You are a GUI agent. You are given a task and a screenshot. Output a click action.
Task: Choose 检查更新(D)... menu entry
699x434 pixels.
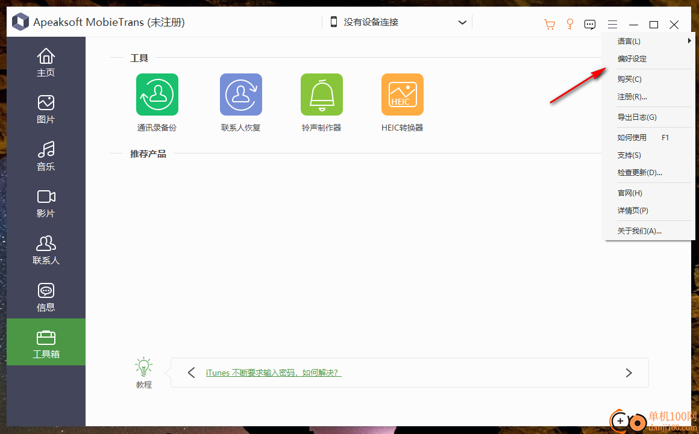tap(648, 173)
